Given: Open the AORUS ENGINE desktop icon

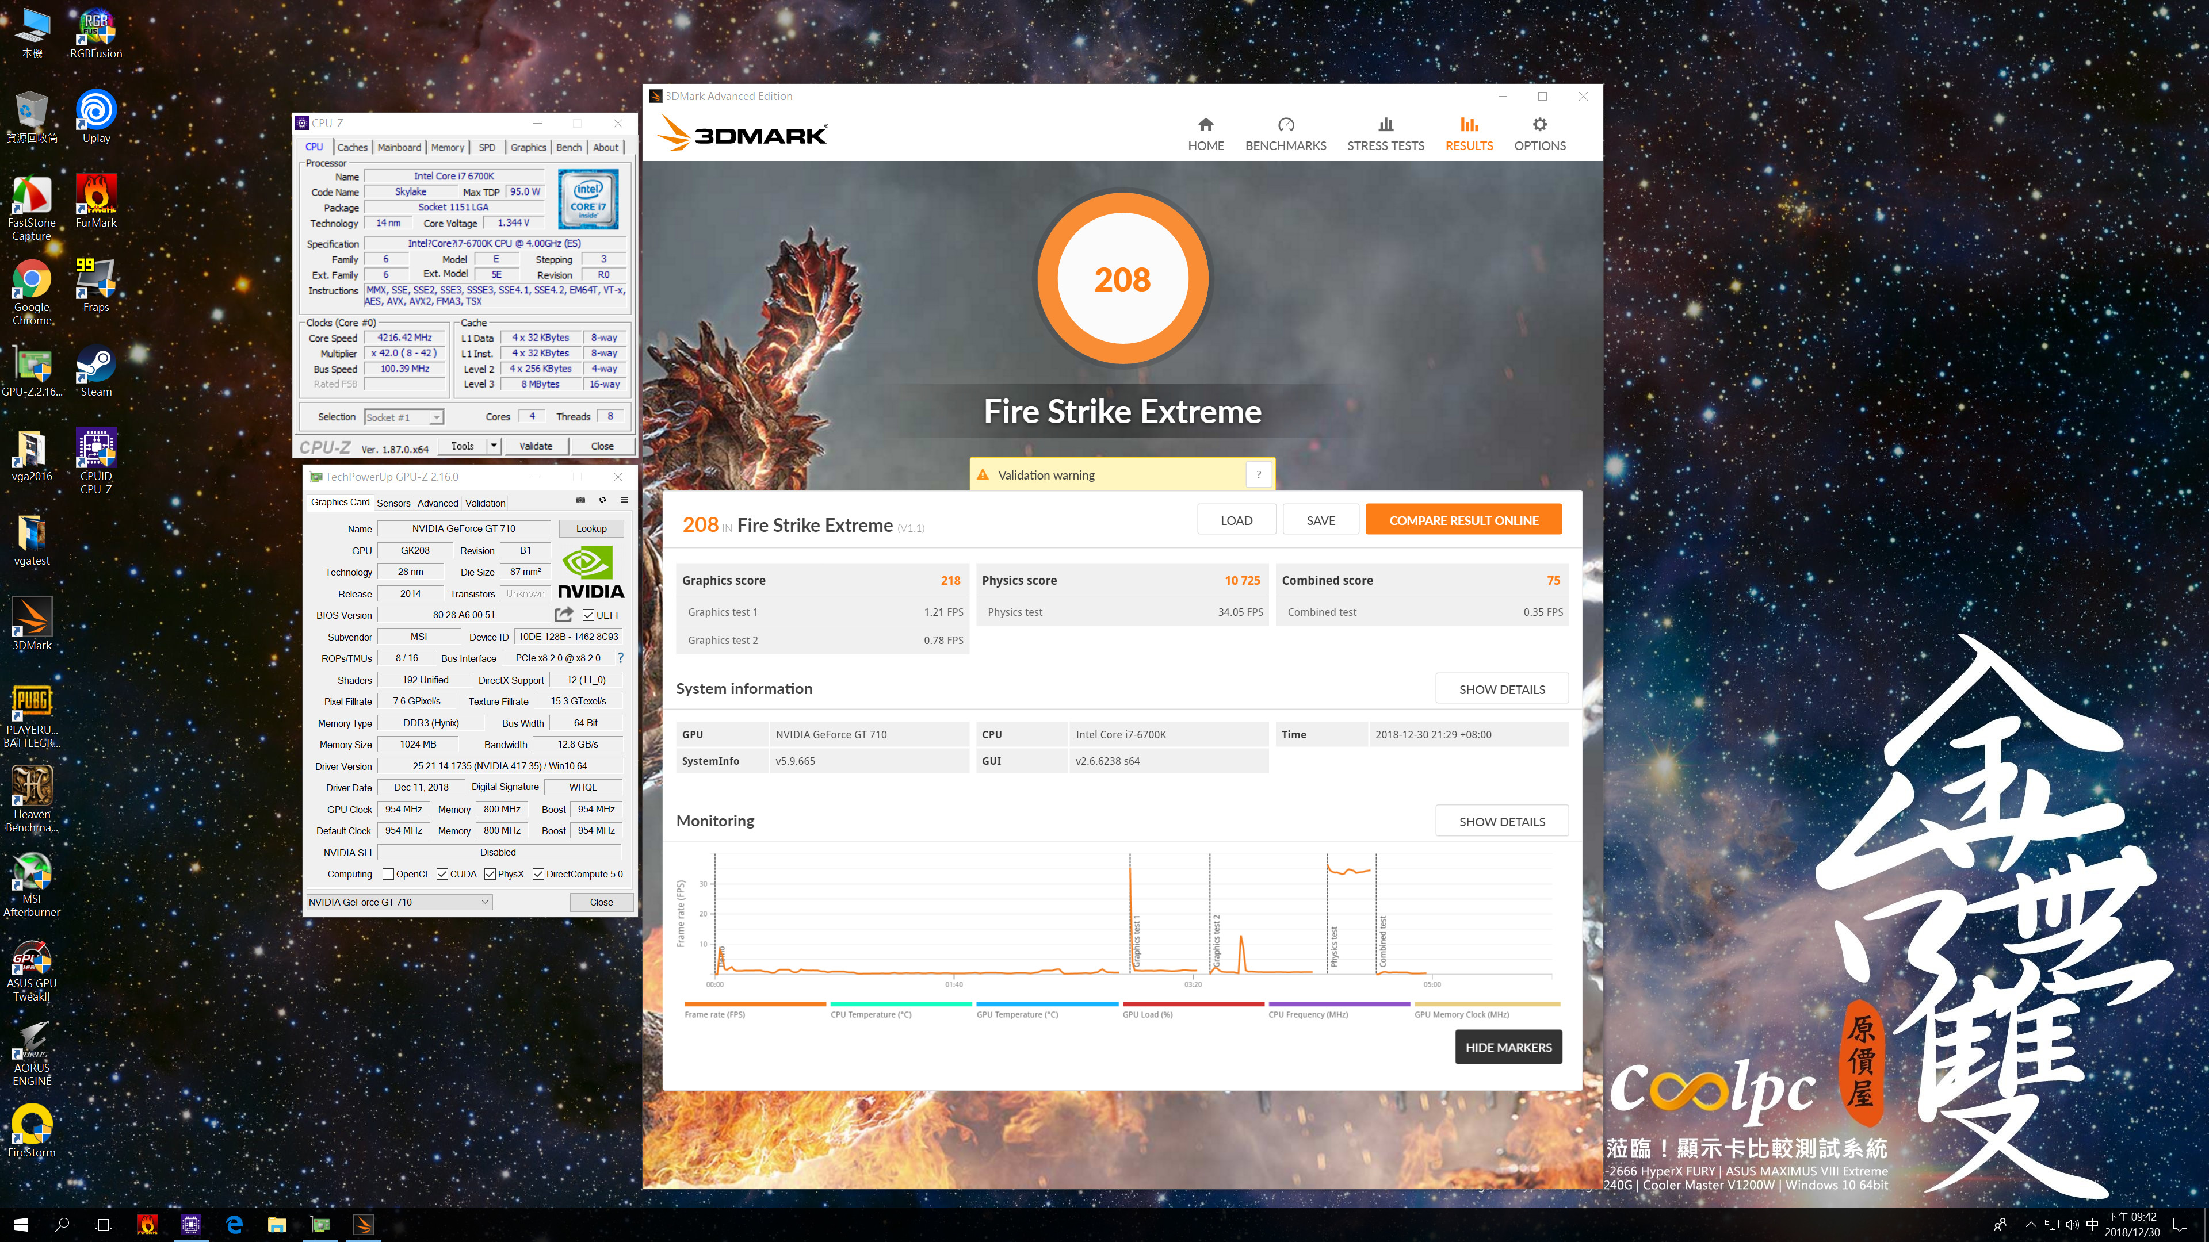Looking at the screenshot, I should [32, 1053].
